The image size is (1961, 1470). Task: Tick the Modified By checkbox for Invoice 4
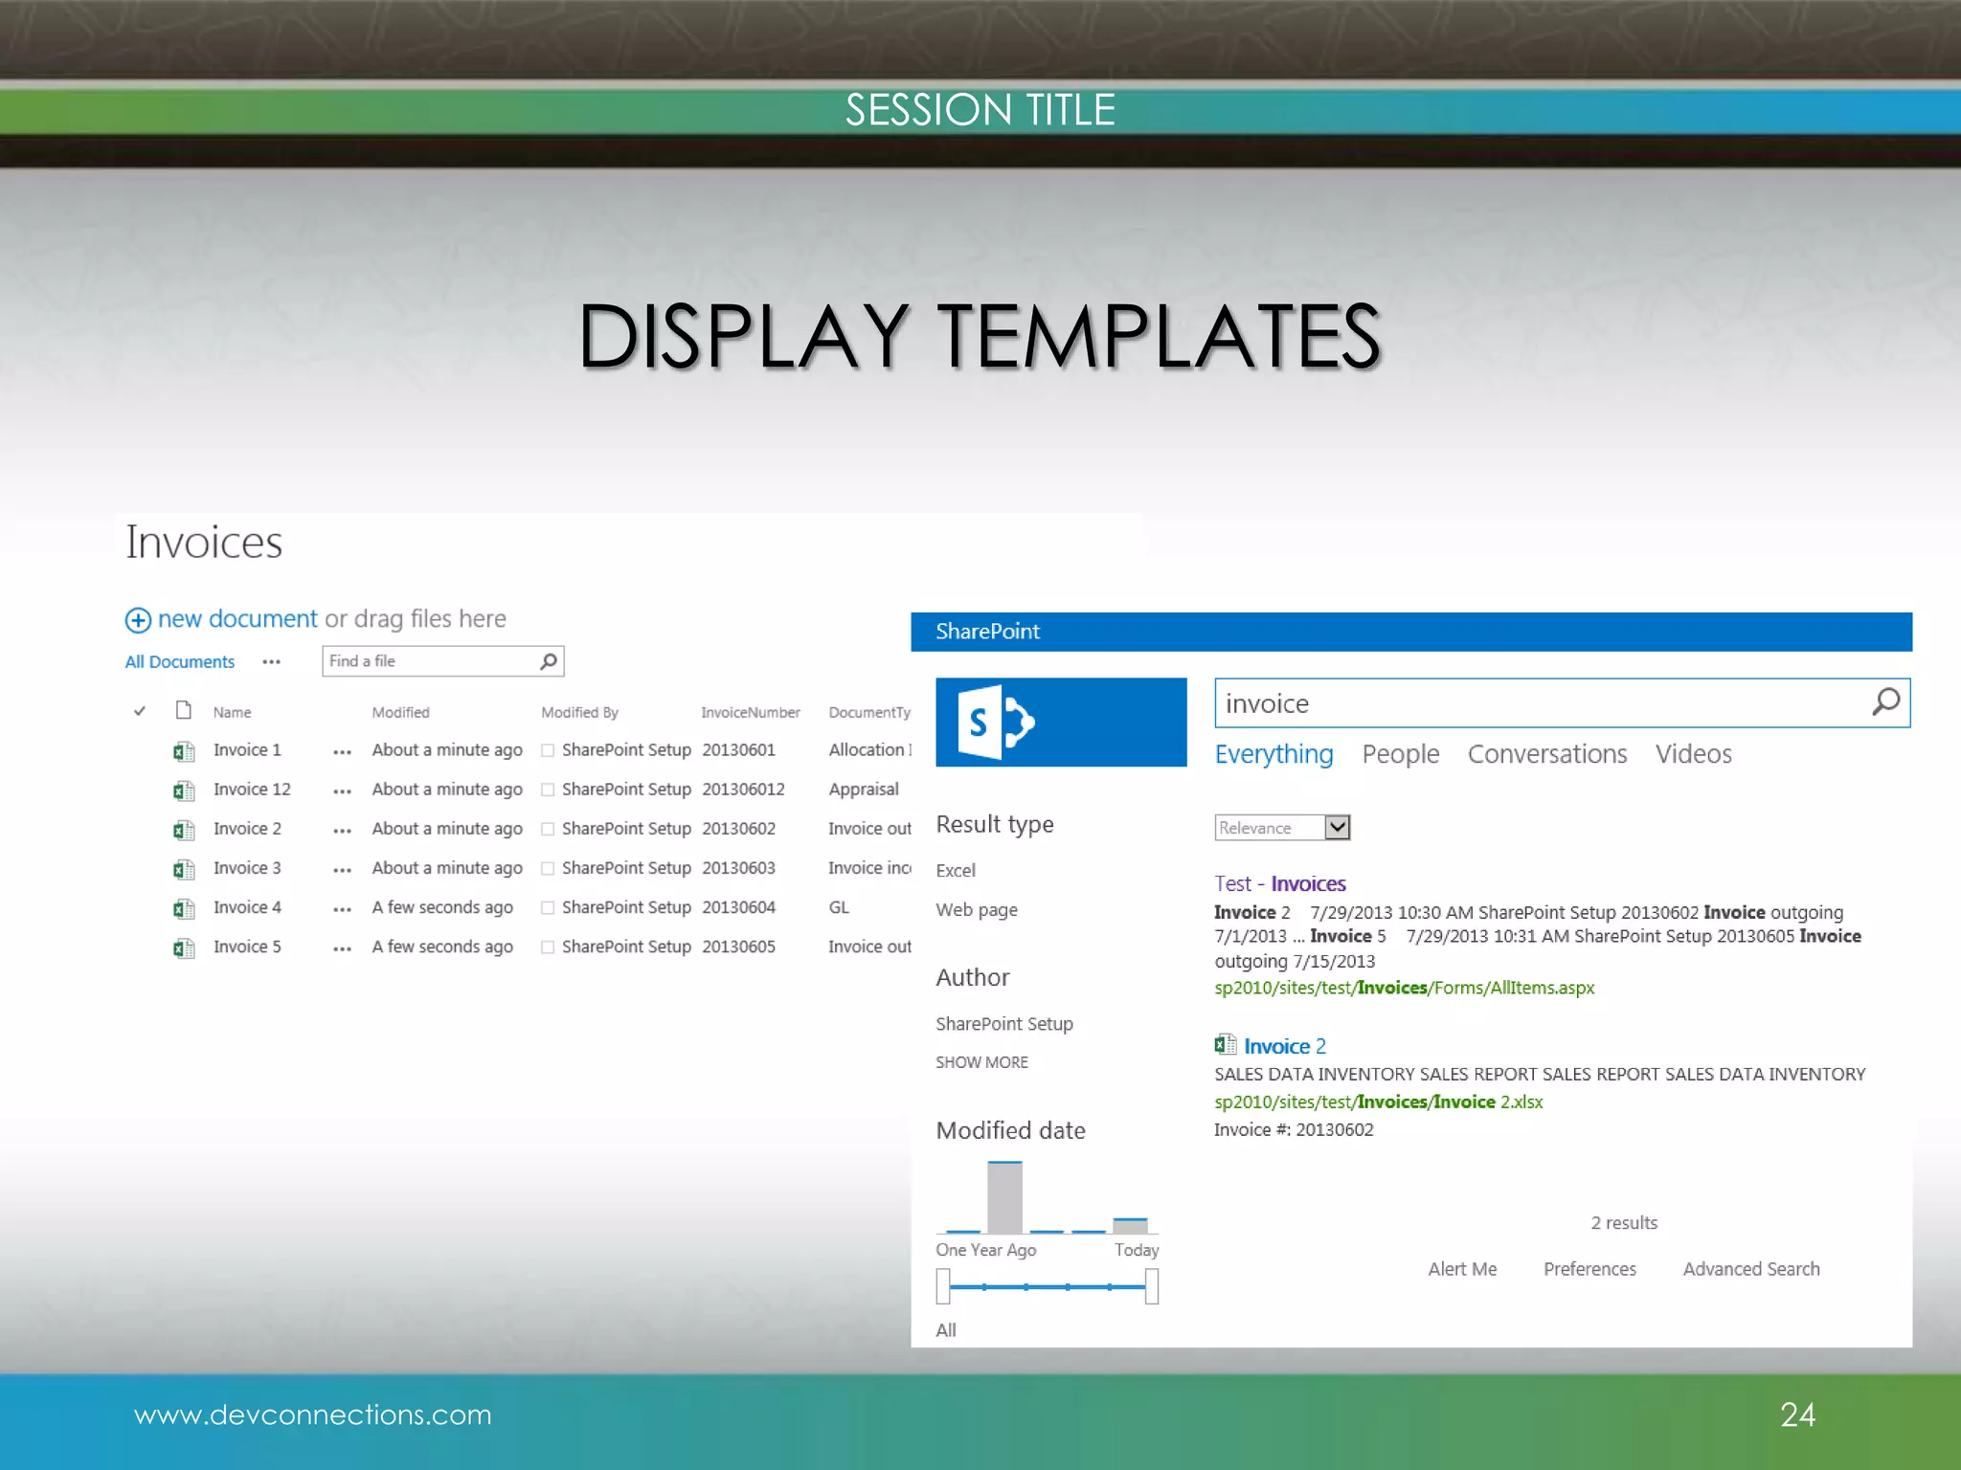click(x=548, y=907)
